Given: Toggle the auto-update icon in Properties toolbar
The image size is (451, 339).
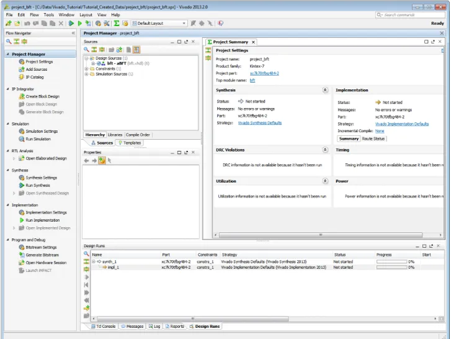Looking at the screenshot, I should pyautogui.click(x=102, y=161).
